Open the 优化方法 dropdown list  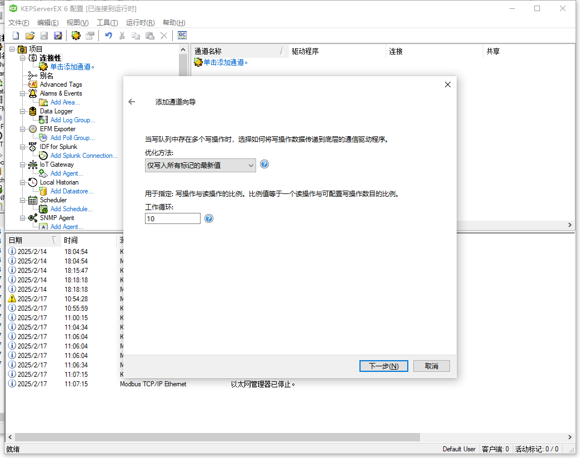point(200,166)
